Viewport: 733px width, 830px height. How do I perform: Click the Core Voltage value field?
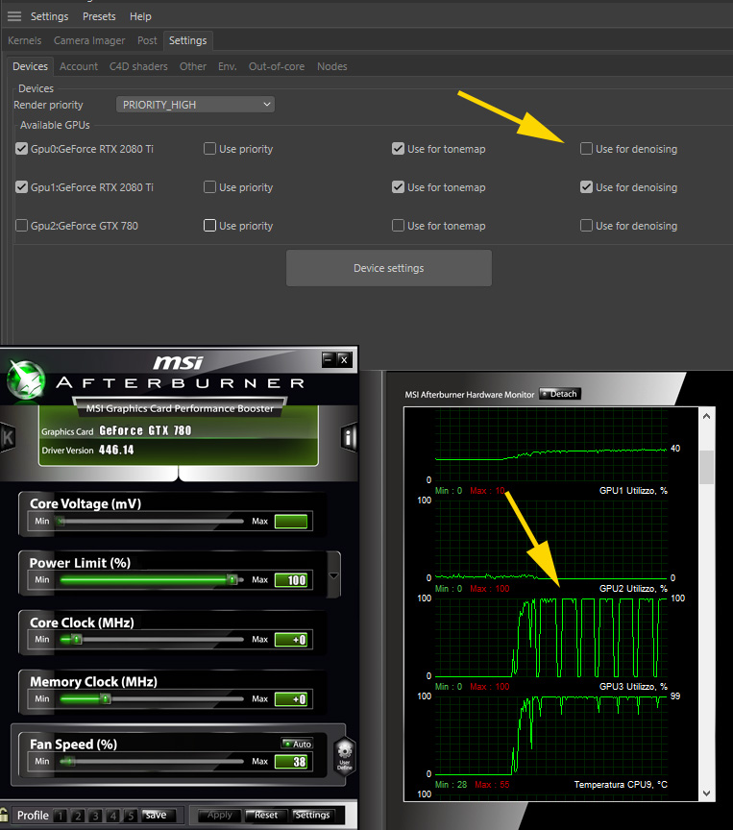point(291,522)
